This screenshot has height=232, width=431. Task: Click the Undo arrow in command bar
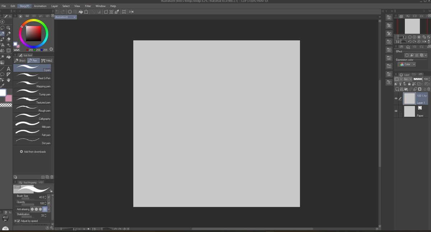57,12
